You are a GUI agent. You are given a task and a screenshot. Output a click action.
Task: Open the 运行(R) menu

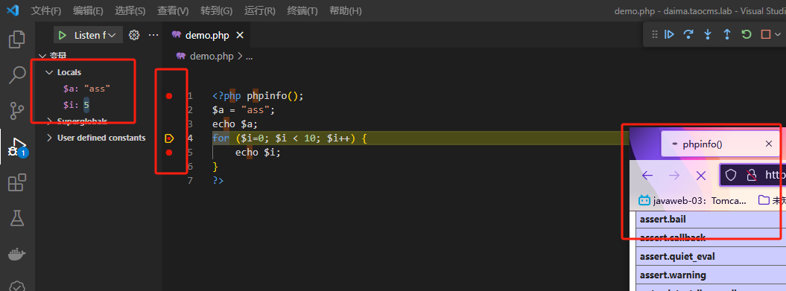260,10
